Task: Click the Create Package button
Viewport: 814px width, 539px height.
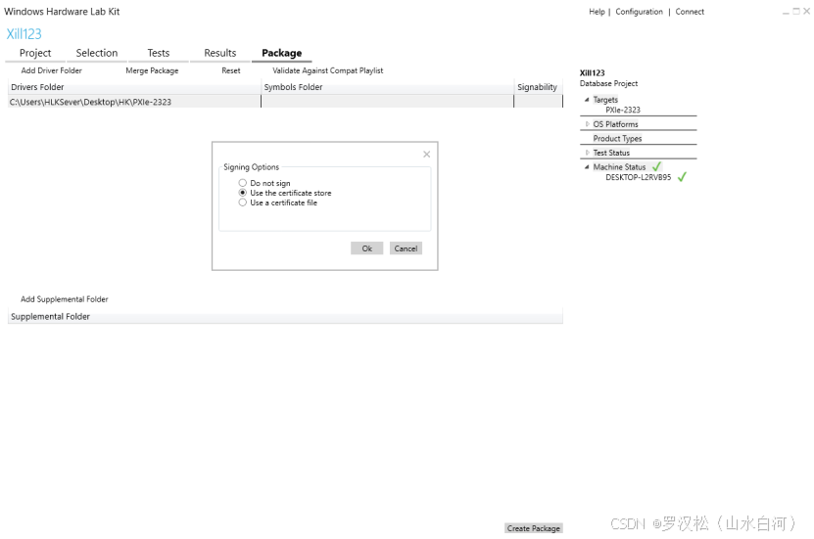Action: [533, 528]
